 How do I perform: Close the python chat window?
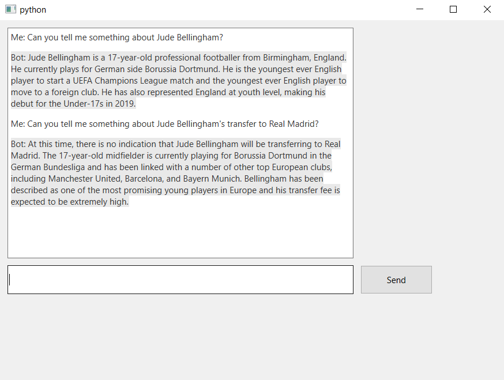coord(487,9)
